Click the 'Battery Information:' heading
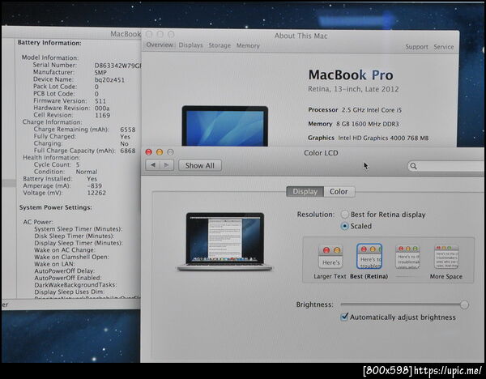Screen dimensions: 486x379 coord(49,43)
